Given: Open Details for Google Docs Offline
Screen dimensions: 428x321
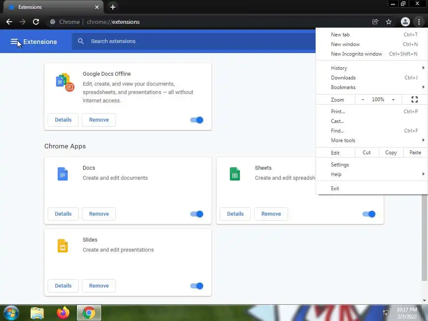Looking at the screenshot, I should pos(63,120).
